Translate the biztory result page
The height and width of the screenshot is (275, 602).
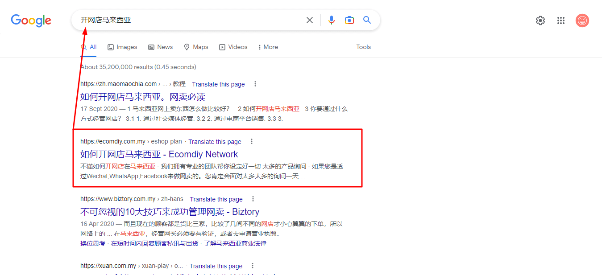coord(216,199)
